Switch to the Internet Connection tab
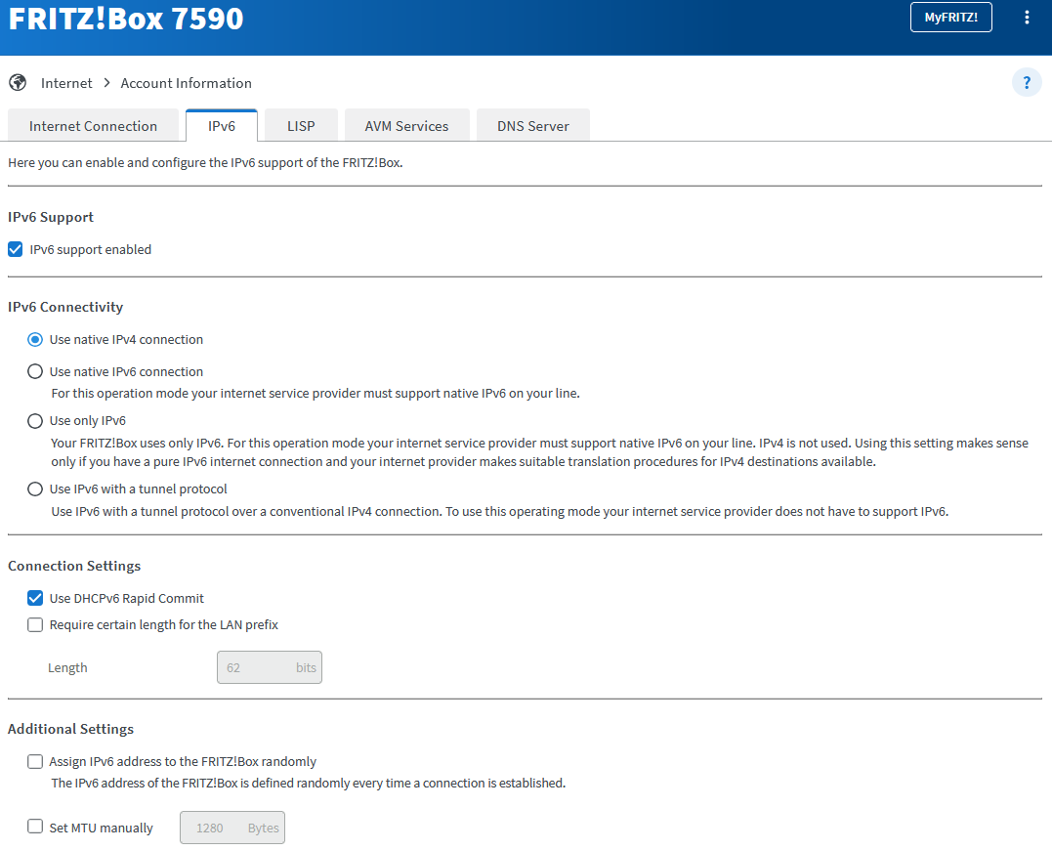1052x850 pixels. pos(93,125)
